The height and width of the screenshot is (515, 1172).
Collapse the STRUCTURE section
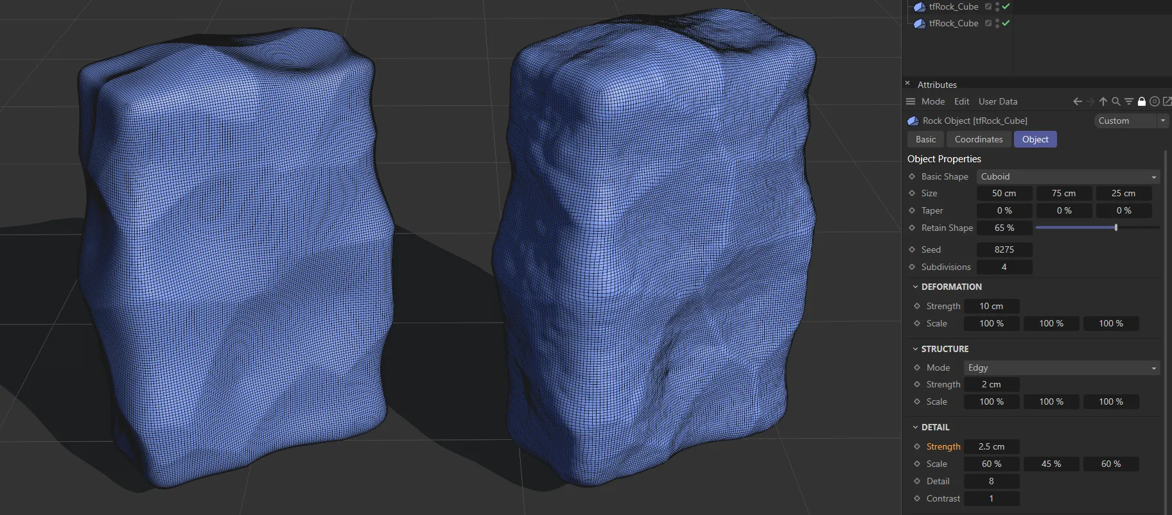point(915,349)
